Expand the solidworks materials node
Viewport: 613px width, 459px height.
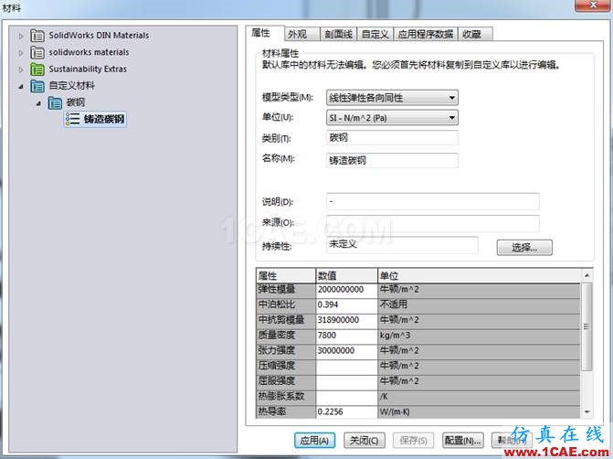pos(21,53)
